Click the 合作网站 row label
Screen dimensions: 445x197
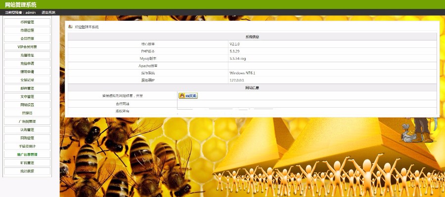[x=122, y=104]
